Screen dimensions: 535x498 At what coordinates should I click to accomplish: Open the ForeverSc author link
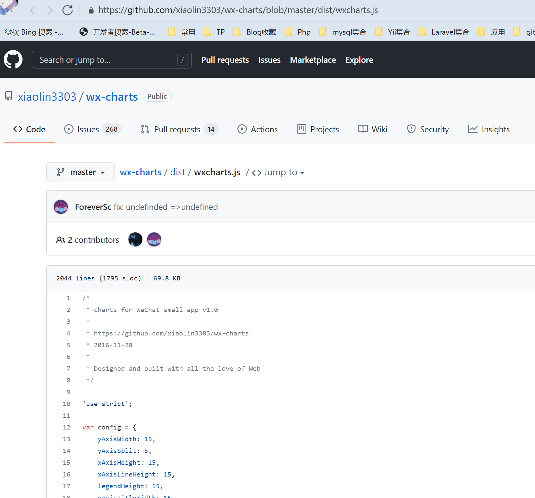[93, 207]
